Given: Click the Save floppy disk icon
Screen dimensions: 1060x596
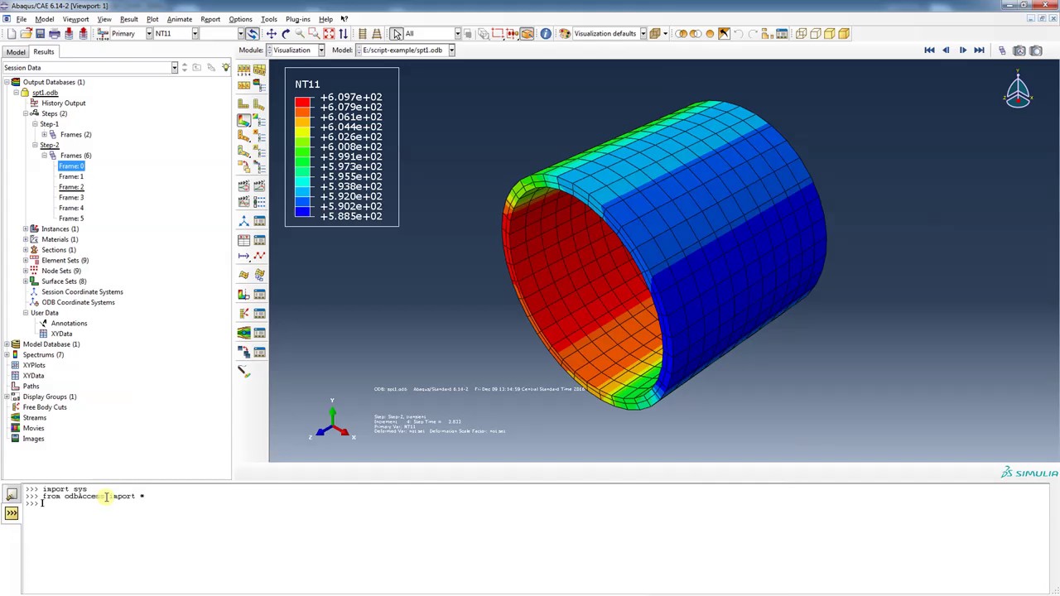Looking at the screenshot, I should [40, 33].
